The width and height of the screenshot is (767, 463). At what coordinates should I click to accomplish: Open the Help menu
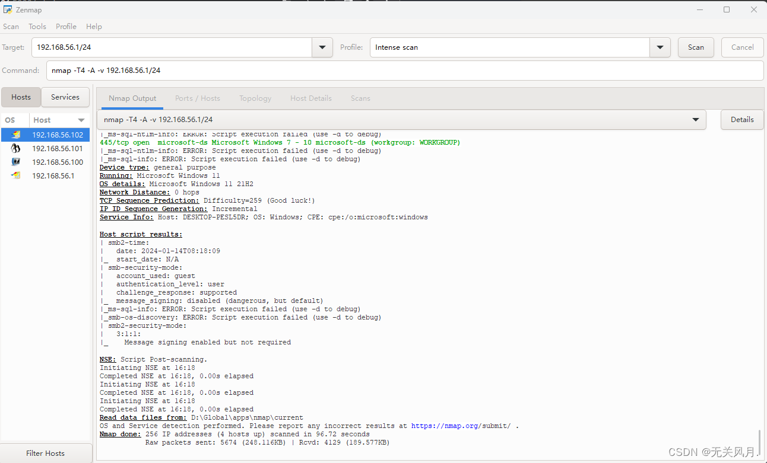[x=94, y=26]
